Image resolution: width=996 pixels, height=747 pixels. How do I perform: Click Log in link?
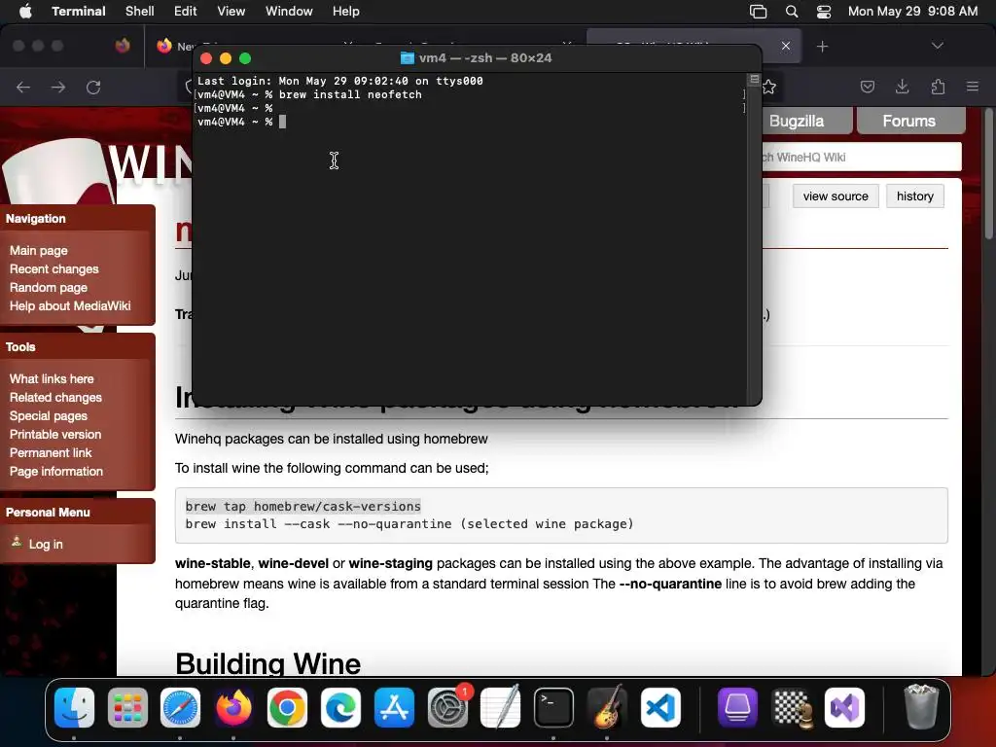tap(45, 544)
